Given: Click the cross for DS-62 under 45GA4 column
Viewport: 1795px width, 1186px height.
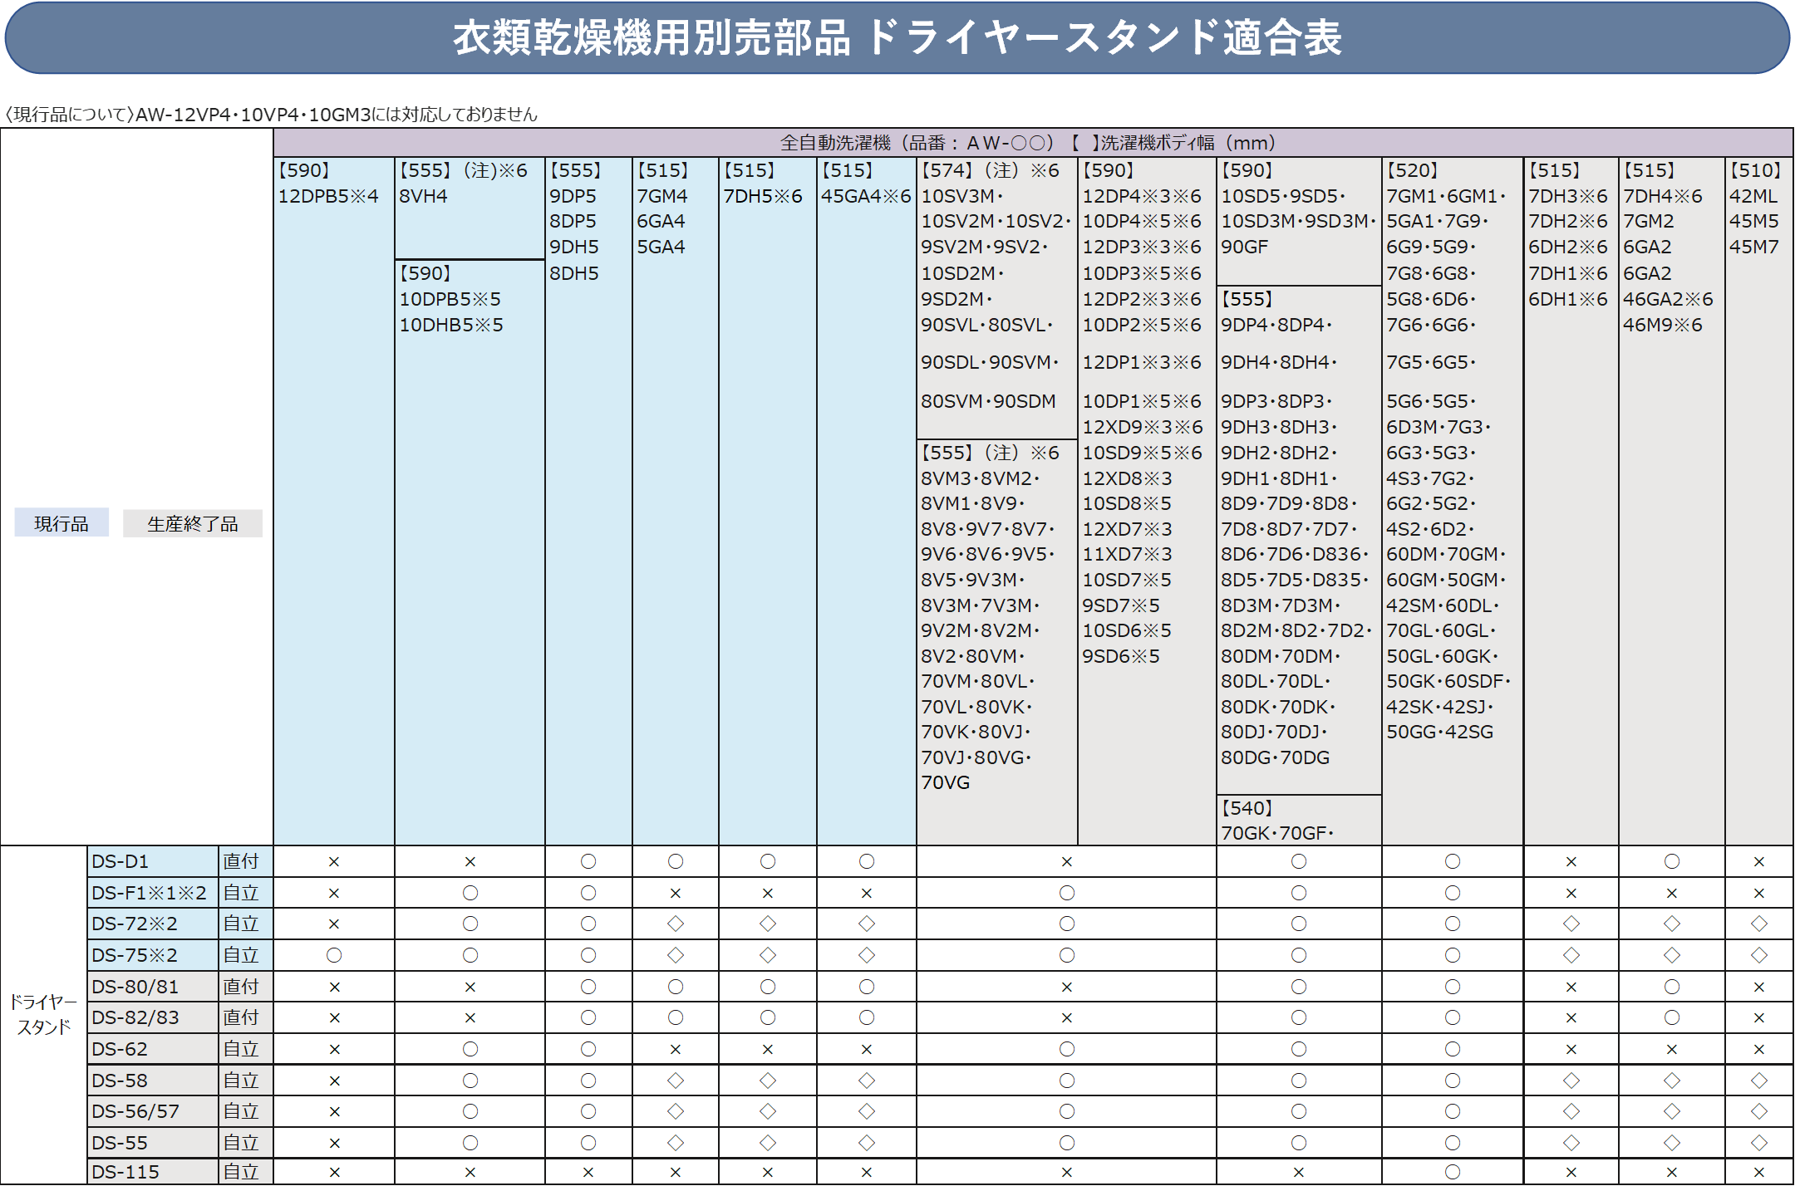Looking at the screenshot, I should pos(866,1050).
